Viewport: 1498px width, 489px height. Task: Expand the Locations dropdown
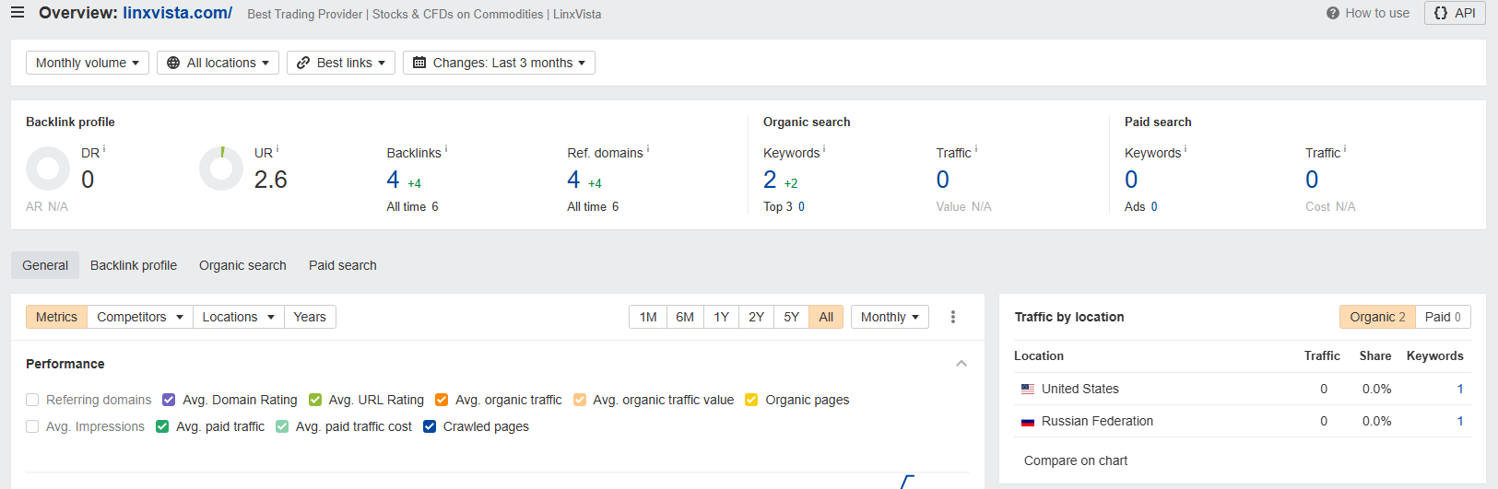(239, 317)
